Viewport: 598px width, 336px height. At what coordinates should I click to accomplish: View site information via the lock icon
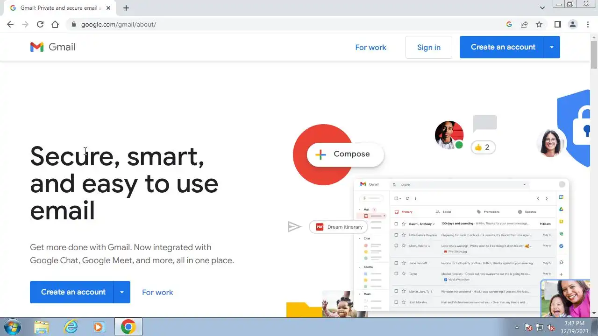pyautogui.click(x=73, y=24)
